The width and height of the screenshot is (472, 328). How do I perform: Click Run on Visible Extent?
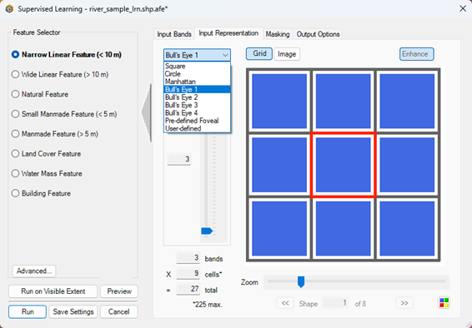pyautogui.click(x=53, y=291)
